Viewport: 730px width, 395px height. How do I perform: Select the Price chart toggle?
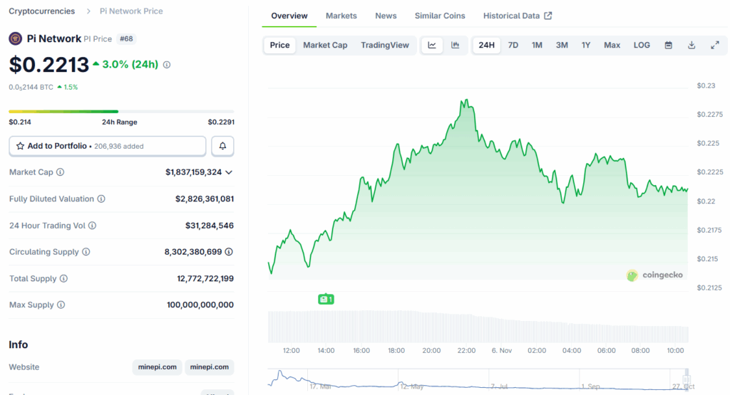pos(279,45)
